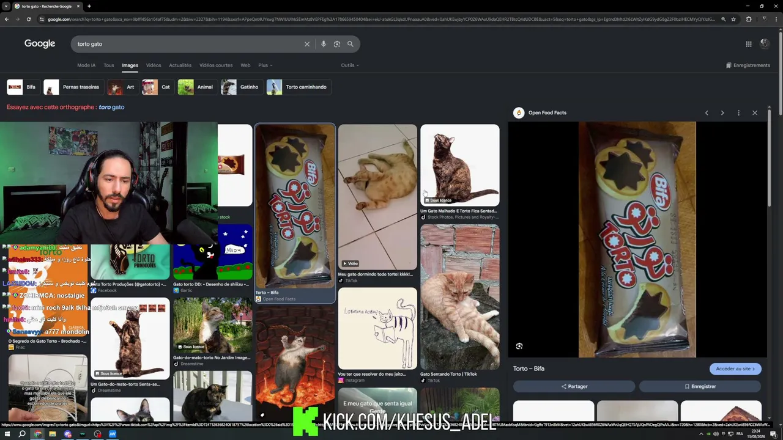Select the Images tab
The image size is (783, 440).
(130, 65)
